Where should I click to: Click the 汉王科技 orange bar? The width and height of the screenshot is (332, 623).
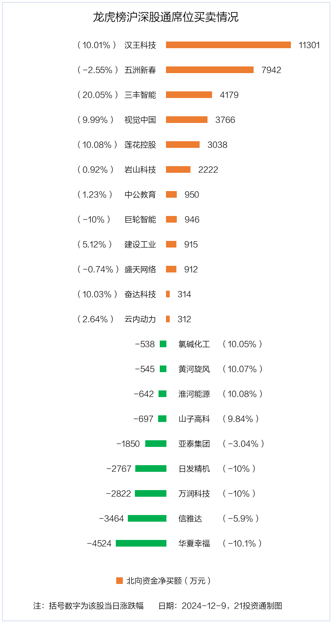[228, 45]
